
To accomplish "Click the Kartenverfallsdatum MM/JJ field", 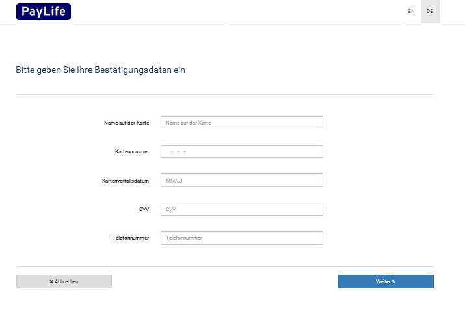I will [x=242, y=180].
